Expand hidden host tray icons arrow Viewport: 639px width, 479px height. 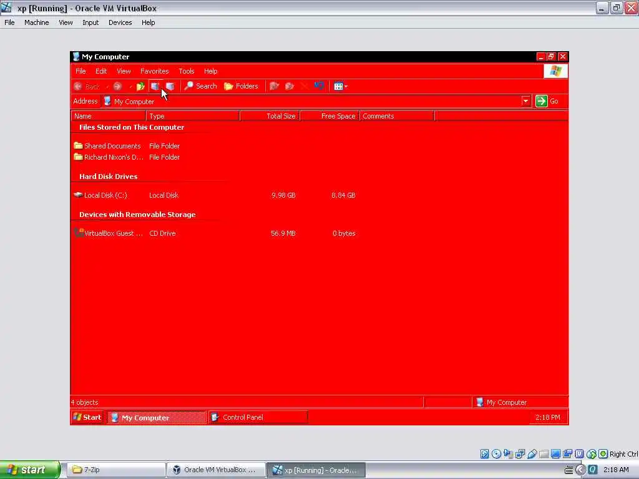[581, 470]
